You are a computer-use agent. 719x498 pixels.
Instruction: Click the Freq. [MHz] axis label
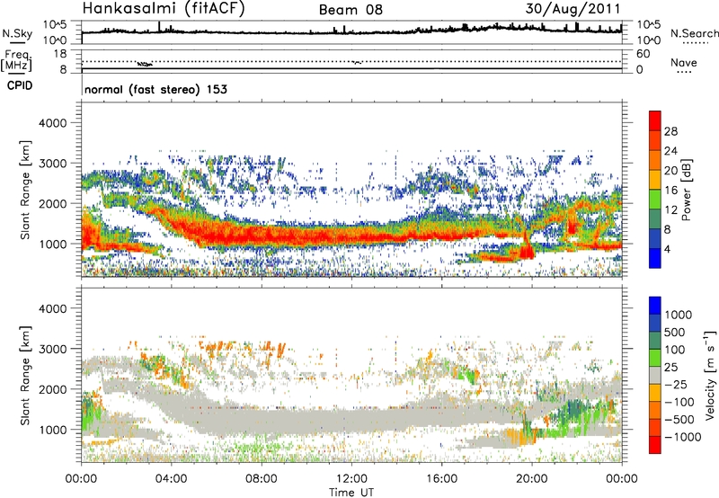point(16,61)
